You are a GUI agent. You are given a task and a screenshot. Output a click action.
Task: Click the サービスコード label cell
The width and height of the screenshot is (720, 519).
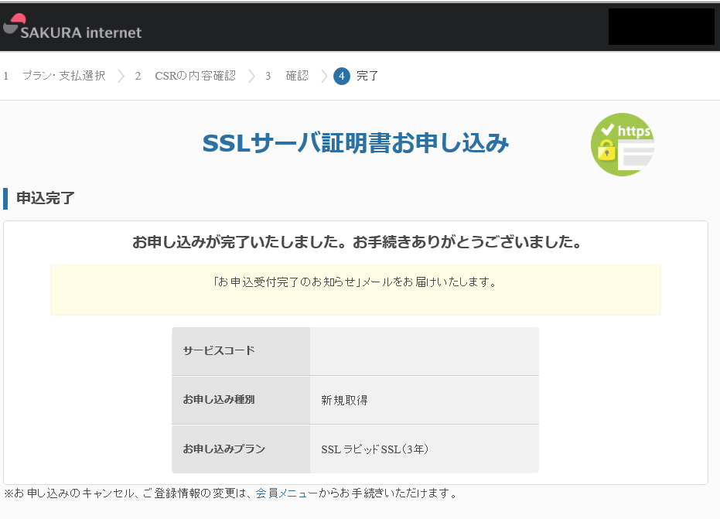pyautogui.click(x=241, y=351)
